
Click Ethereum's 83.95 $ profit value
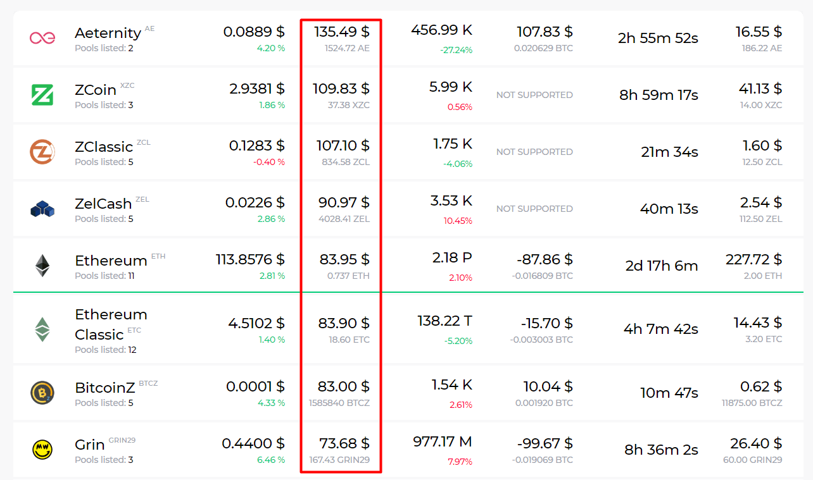click(344, 259)
